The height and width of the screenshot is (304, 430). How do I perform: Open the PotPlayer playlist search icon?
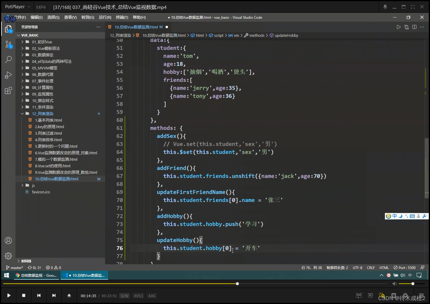[382, 295]
